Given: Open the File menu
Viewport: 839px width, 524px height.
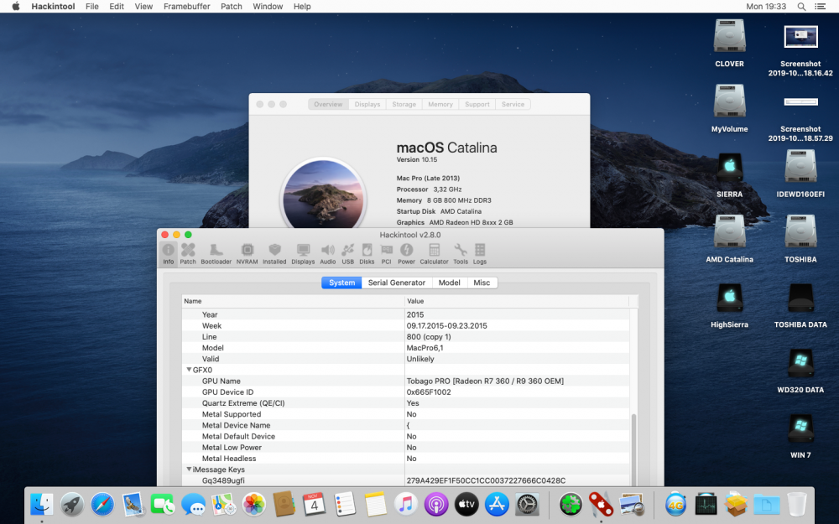Looking at the screenshot, I should pos(92,7).
